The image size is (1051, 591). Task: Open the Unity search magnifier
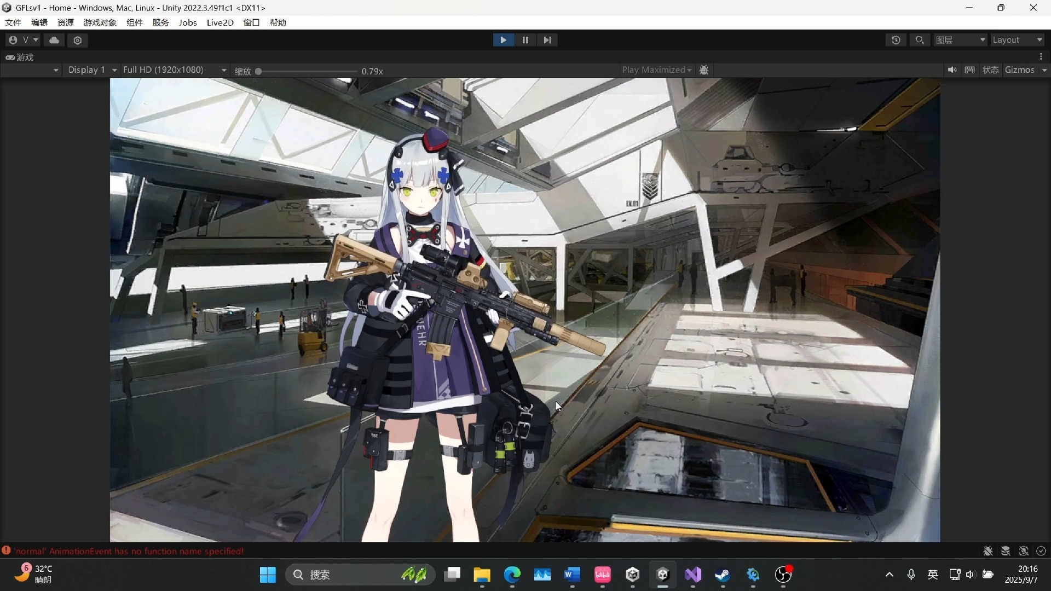(x=920, y=40)
